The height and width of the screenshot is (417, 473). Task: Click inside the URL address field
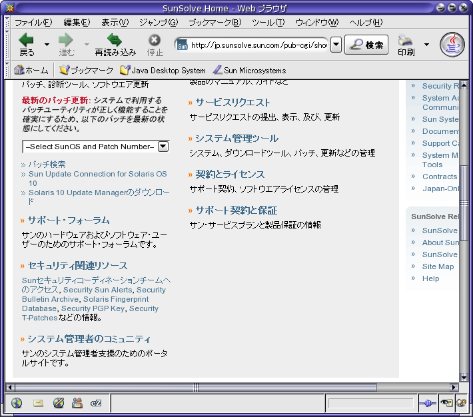pos(258,45)
